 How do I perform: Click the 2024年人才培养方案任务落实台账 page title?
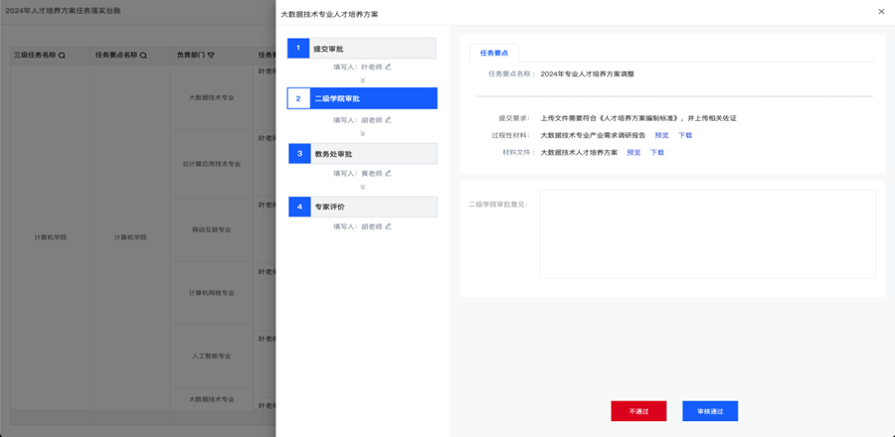tap(64, 11)
